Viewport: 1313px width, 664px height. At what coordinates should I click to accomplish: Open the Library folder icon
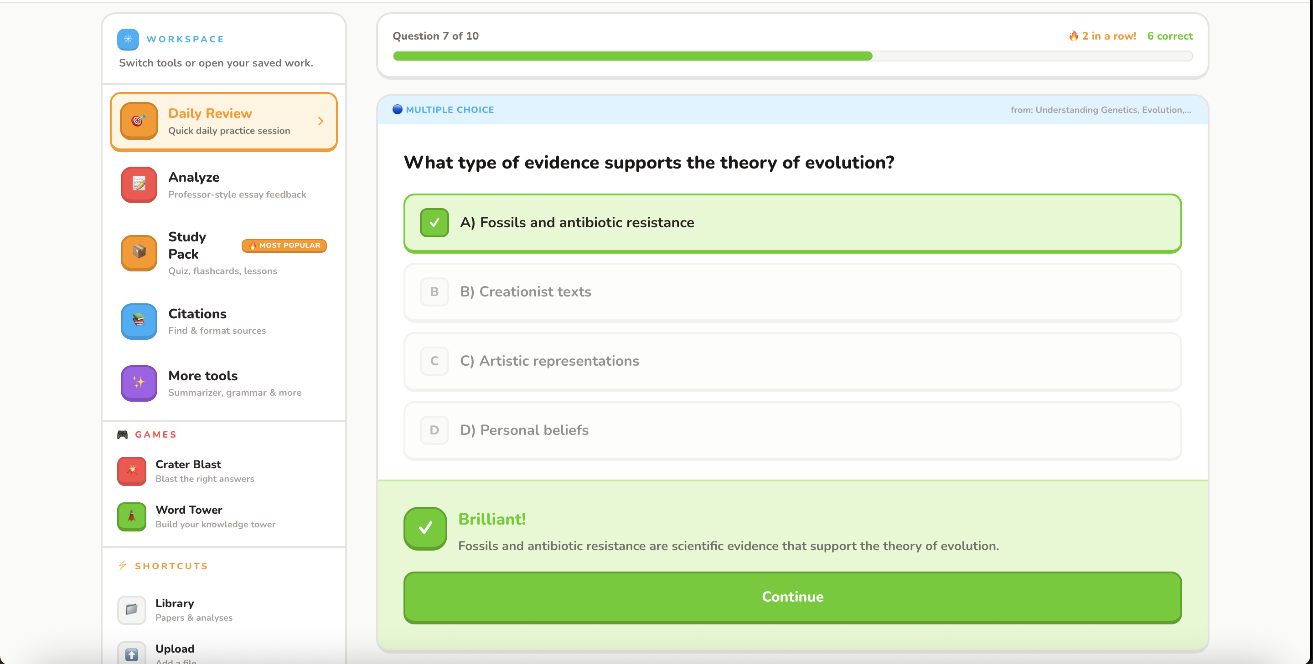[x=132, y=609]
